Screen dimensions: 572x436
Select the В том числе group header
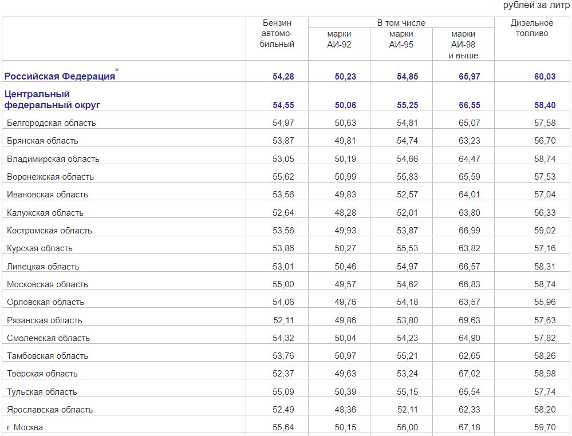tap(401, 23)
